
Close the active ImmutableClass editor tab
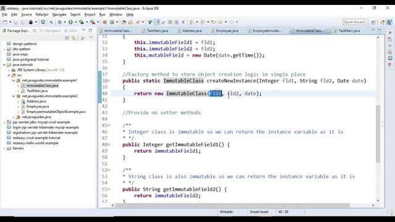tap(328, 31)
